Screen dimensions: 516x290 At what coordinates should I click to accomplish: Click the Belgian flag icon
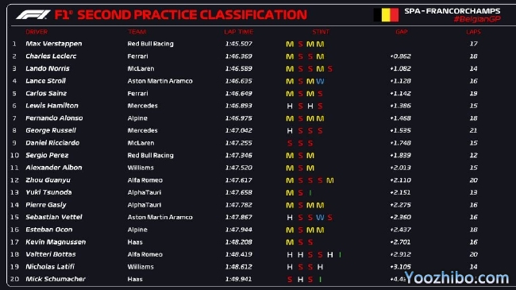coord(386,15)
